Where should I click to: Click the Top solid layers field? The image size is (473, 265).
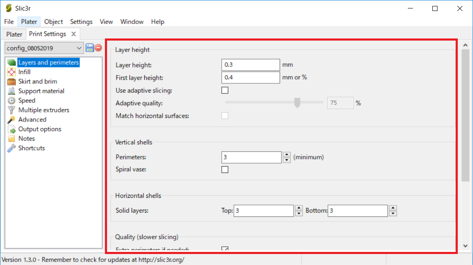pos(263,211)
